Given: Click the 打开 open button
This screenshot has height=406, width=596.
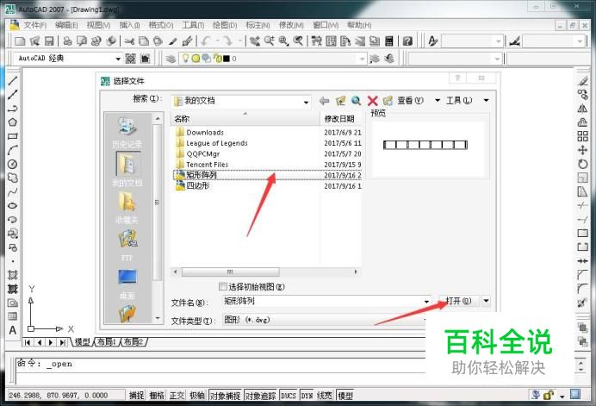Looking at the screenshot, I should coord(459,301).
